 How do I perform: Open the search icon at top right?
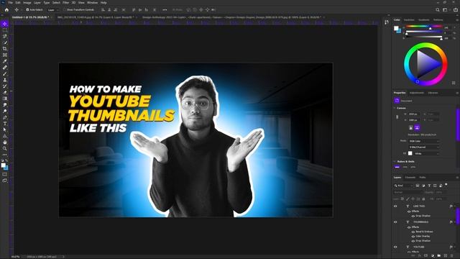tap(438, 9)
